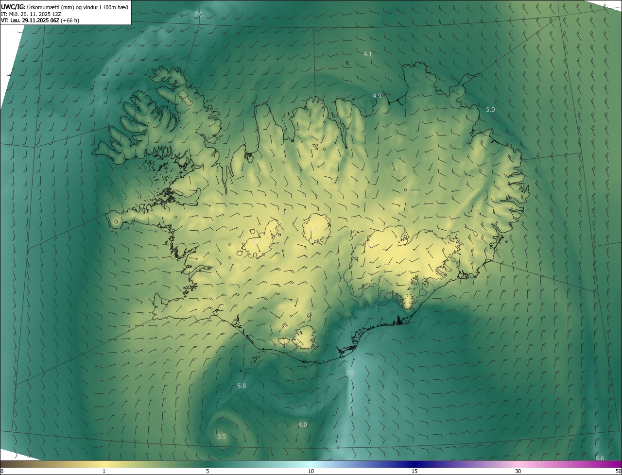Viewport: 622px width, 475px height.
Task: Click the 5.8 value label on the map
Action: point(242,386)
